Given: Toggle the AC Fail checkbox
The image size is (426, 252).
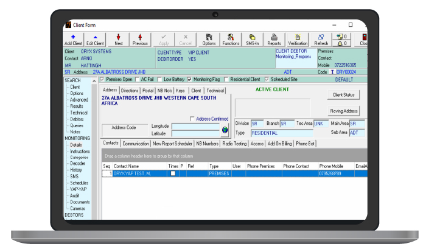Looking at the screenshot, I should coord(137,79).
